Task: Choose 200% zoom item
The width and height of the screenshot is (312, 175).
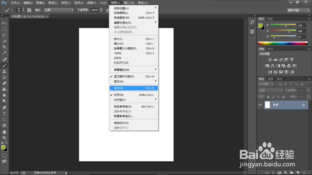Action: coord(134,58)
